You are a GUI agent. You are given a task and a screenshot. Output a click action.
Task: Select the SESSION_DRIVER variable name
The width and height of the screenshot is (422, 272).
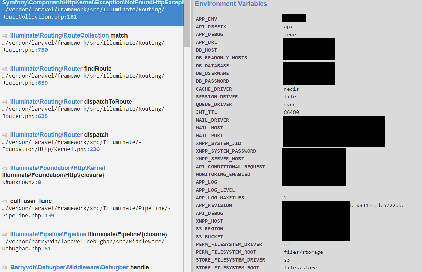tap(217, 97)
